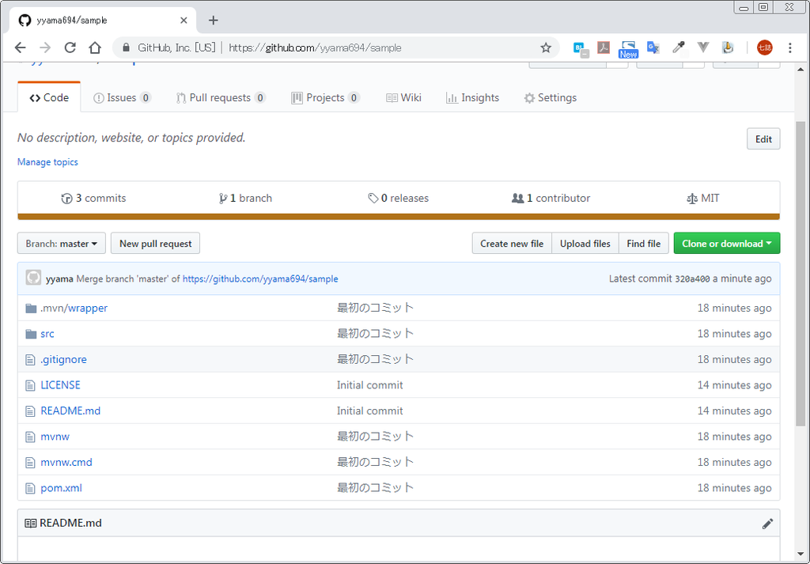Open the .gitignore file
810x564 pixels.
[63, 359]
